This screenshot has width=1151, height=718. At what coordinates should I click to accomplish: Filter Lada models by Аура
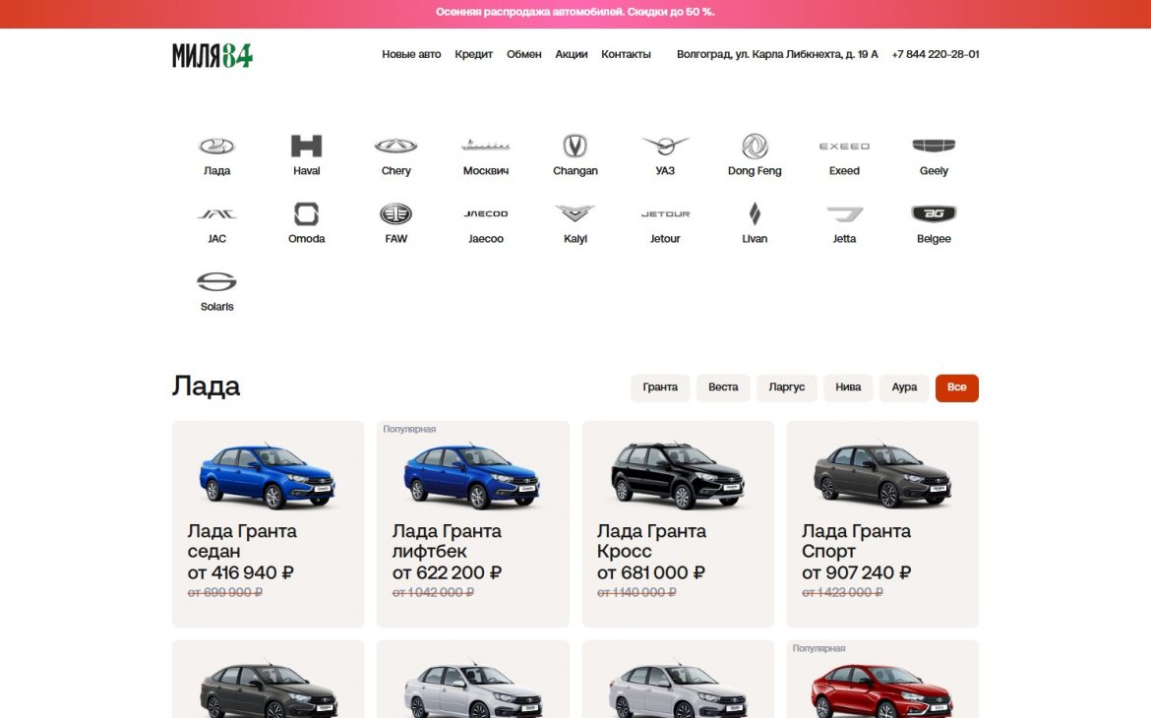tap(904, 388)
